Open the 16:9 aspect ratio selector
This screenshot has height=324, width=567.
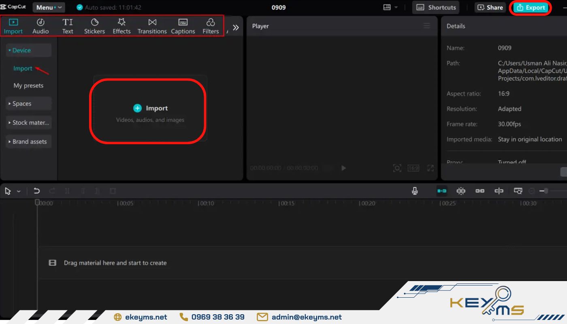click(x=413, y=168)
